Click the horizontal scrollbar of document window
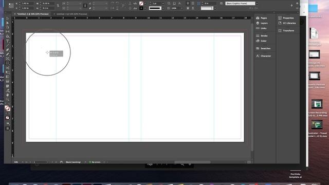 coord(192,162)
